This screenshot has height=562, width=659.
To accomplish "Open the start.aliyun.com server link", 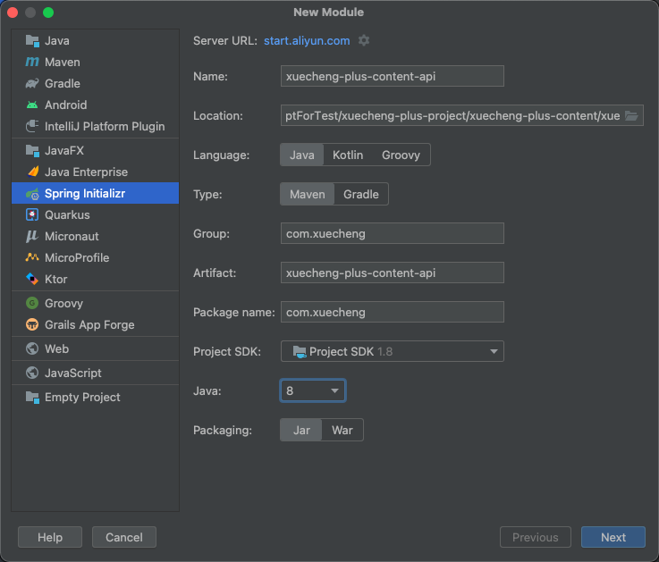I will (307, 41).
